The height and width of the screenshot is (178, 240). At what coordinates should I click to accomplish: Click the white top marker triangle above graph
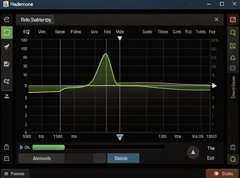click(120, 38)
